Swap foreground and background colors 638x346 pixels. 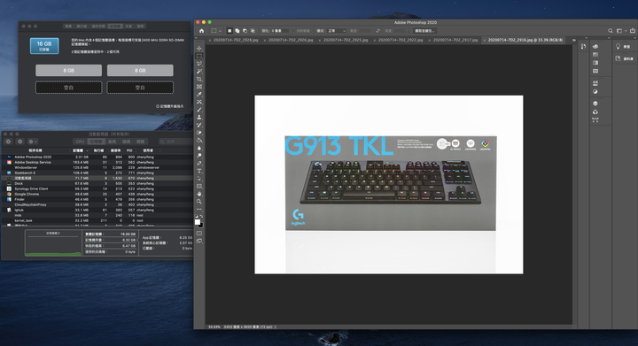click(201, 217)
